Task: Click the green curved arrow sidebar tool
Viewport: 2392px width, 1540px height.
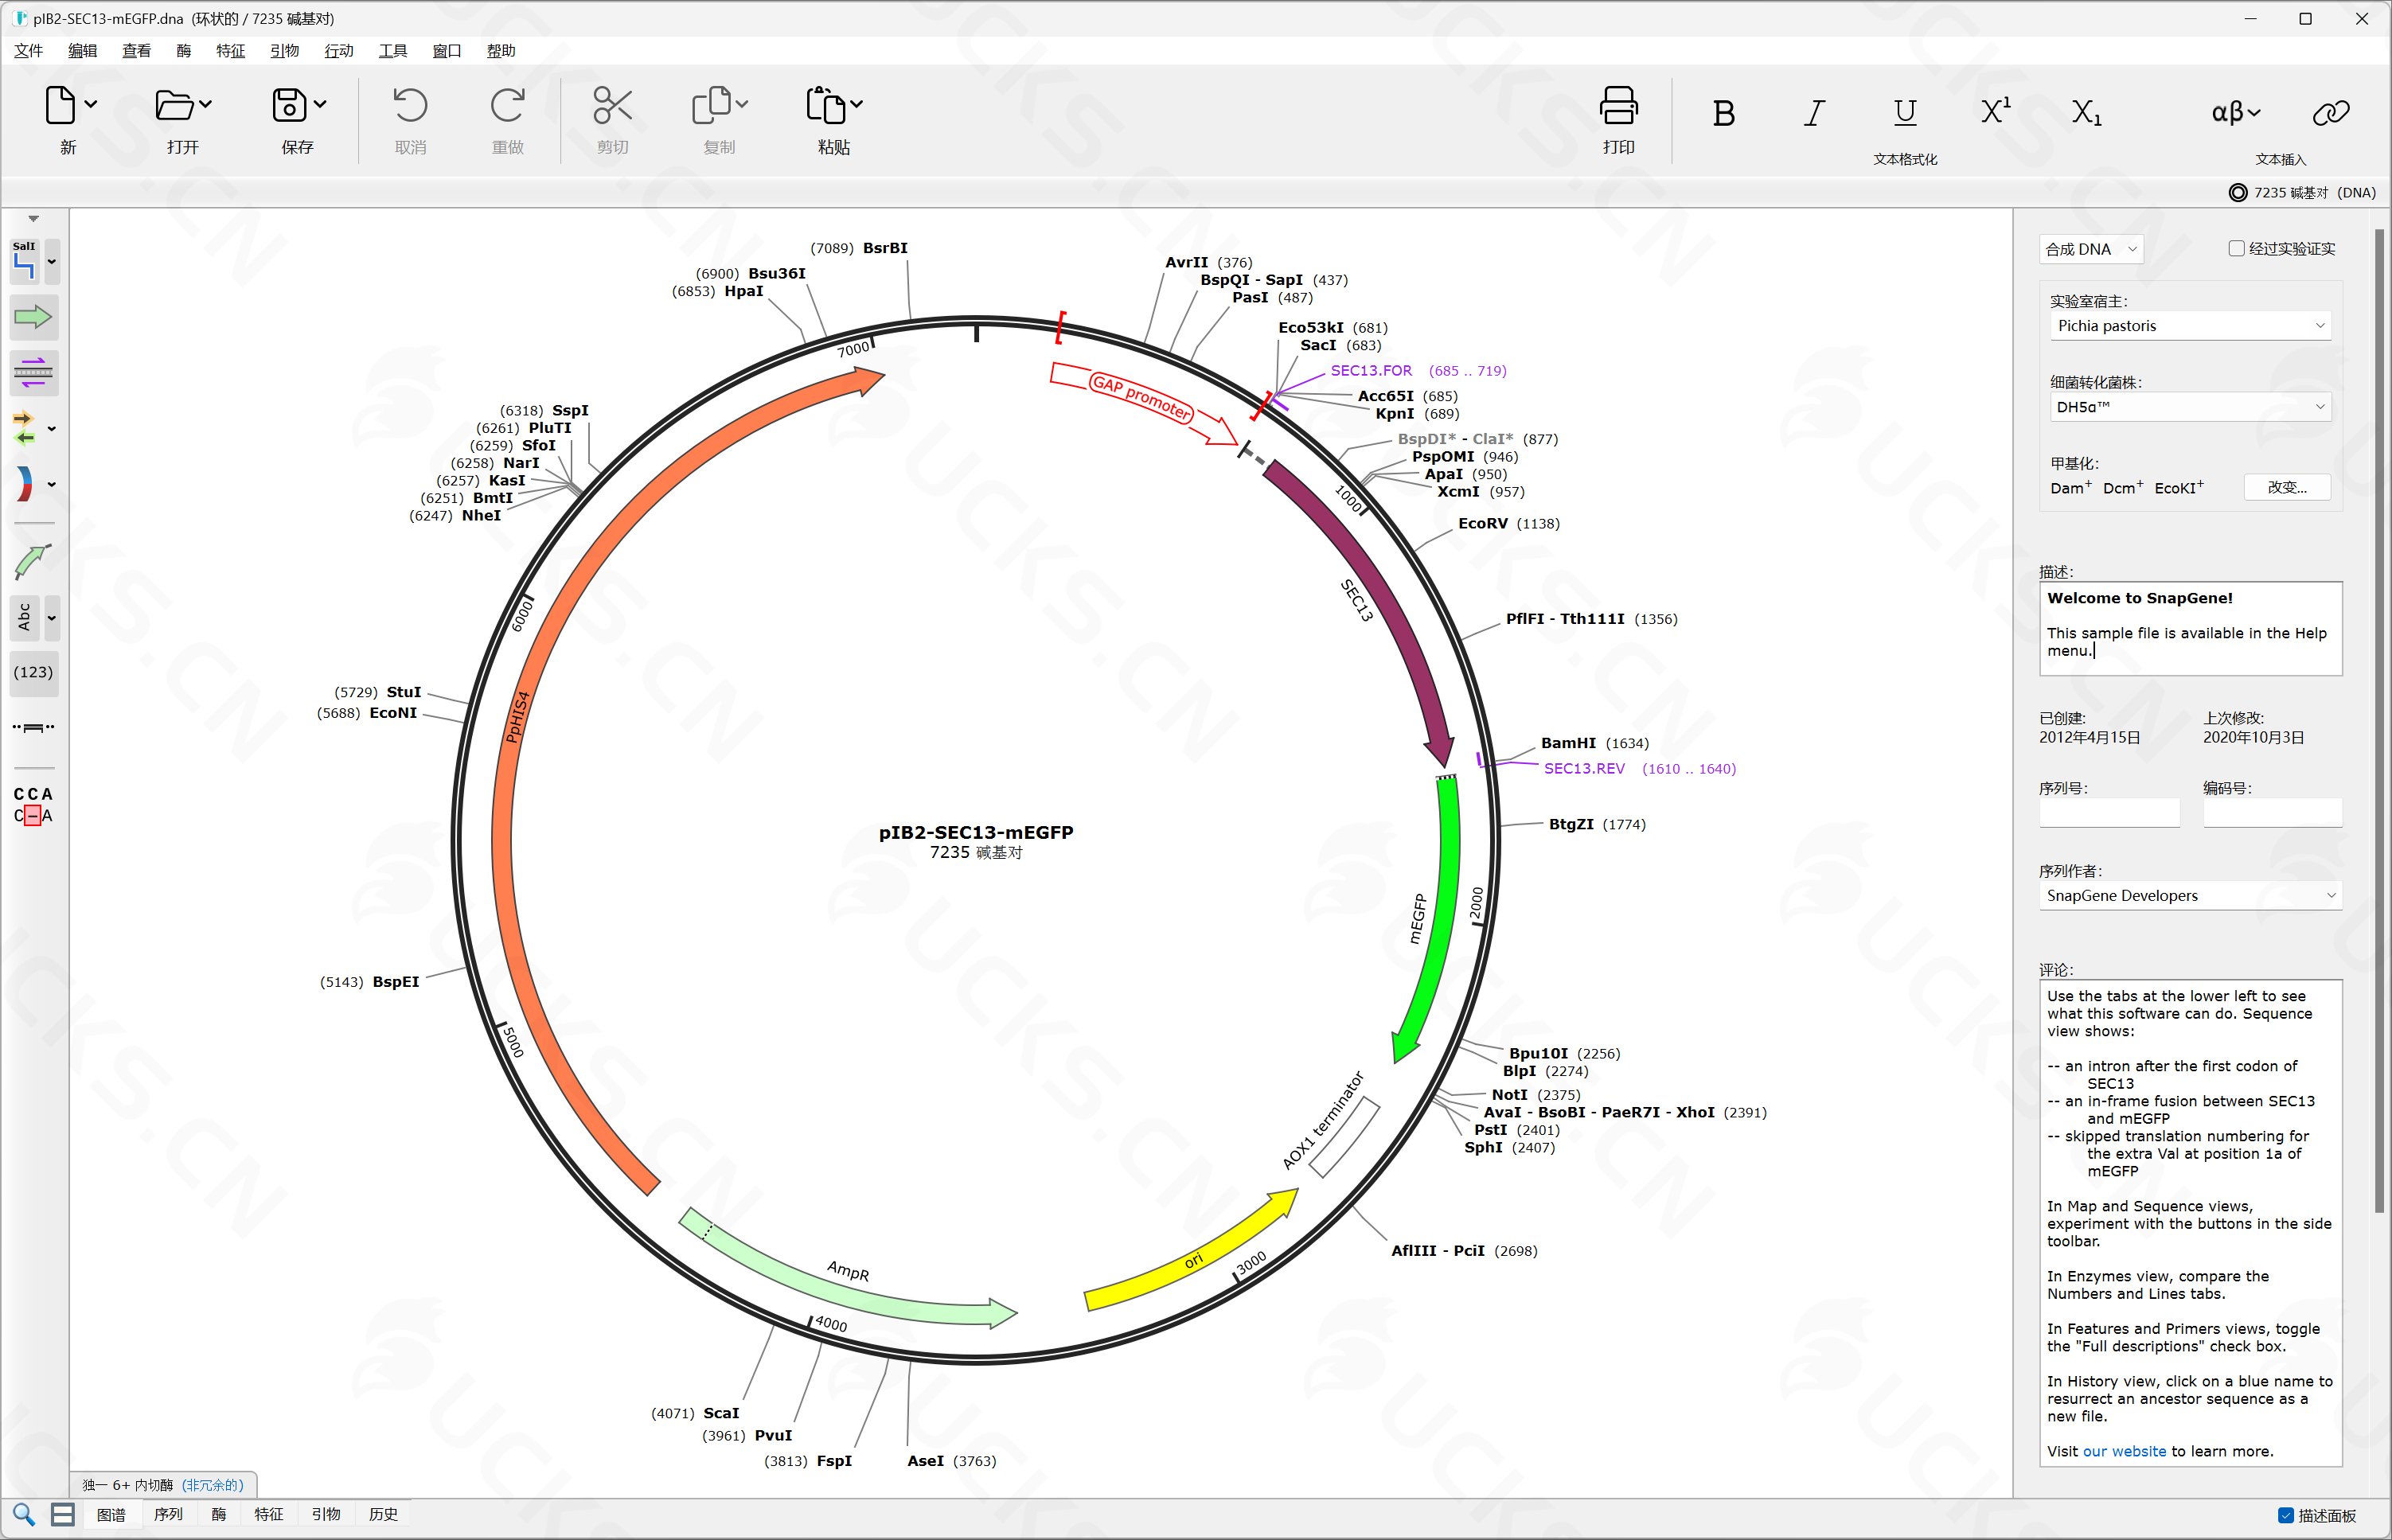Action: click(33, 562)
